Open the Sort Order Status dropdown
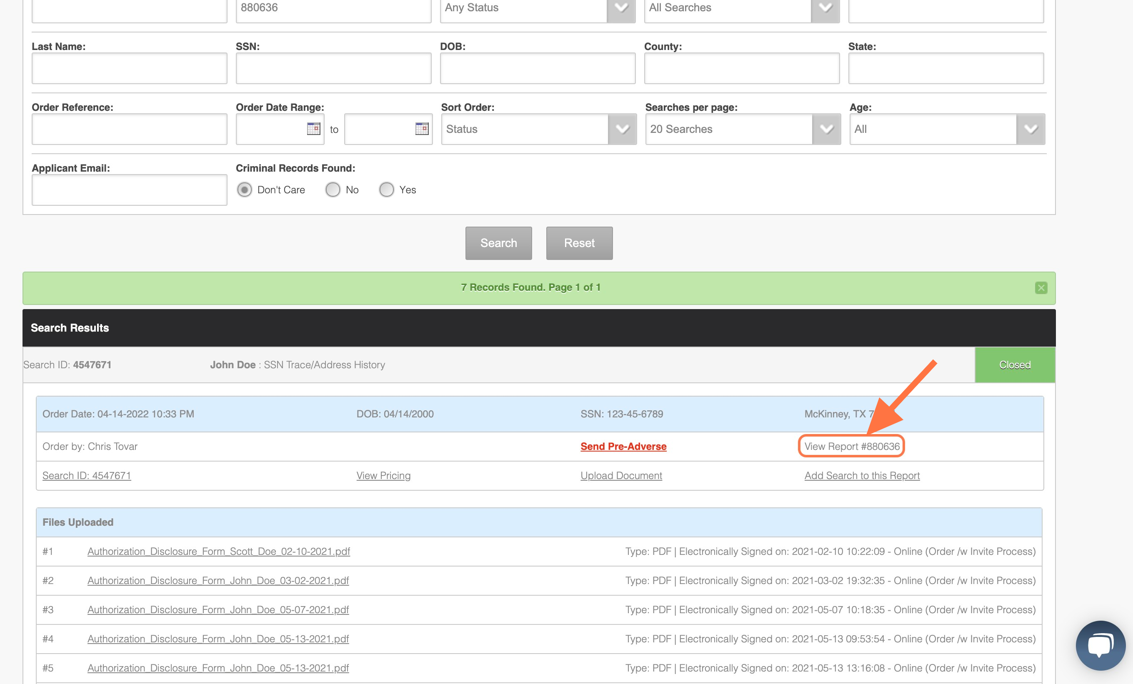Image resolution: width=1133 pixels, height=684 pixels. tap(539, 129)
